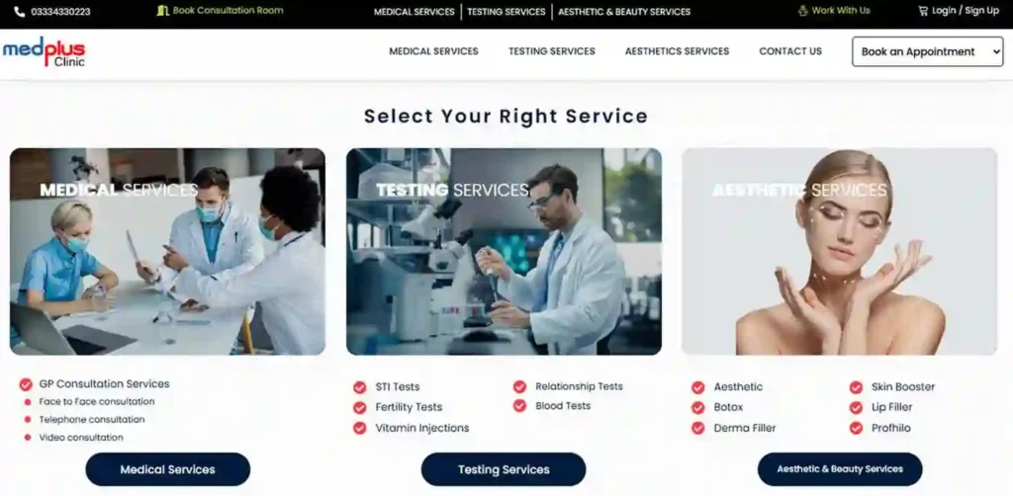Click the Work With Us person icon
The image size is (1013, 496).
pos(803,11)
